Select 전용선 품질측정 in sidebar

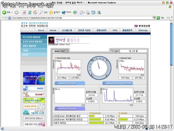34,46
